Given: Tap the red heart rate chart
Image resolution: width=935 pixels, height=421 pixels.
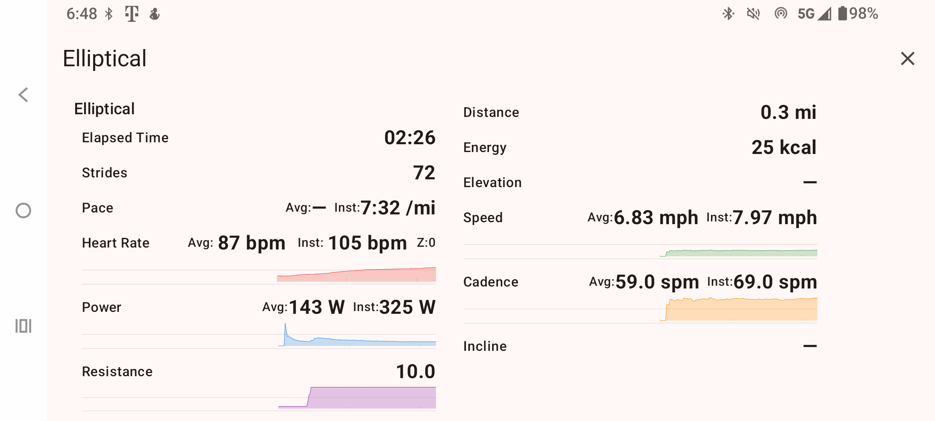Looking at the screenshot, I should [x=356, y=275].
